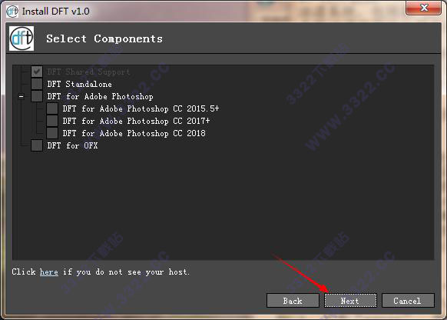Open the 'here' host help link
Screen dimensions: 447x320
[x=48, y=272]
